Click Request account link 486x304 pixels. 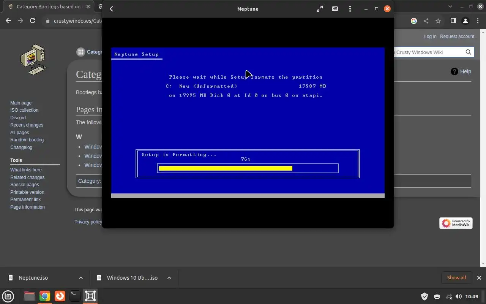point(457,36)
